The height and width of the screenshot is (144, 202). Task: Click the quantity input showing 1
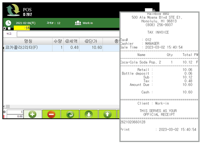pyautogui.click(x=15, y=112)
